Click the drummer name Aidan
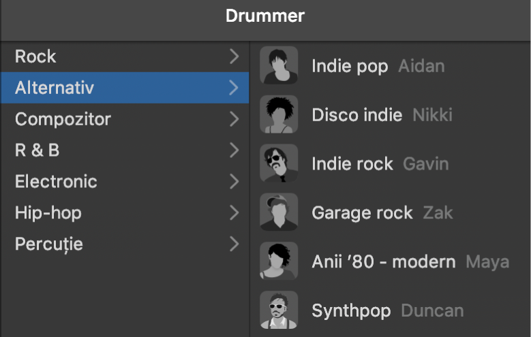 point(422,66)
